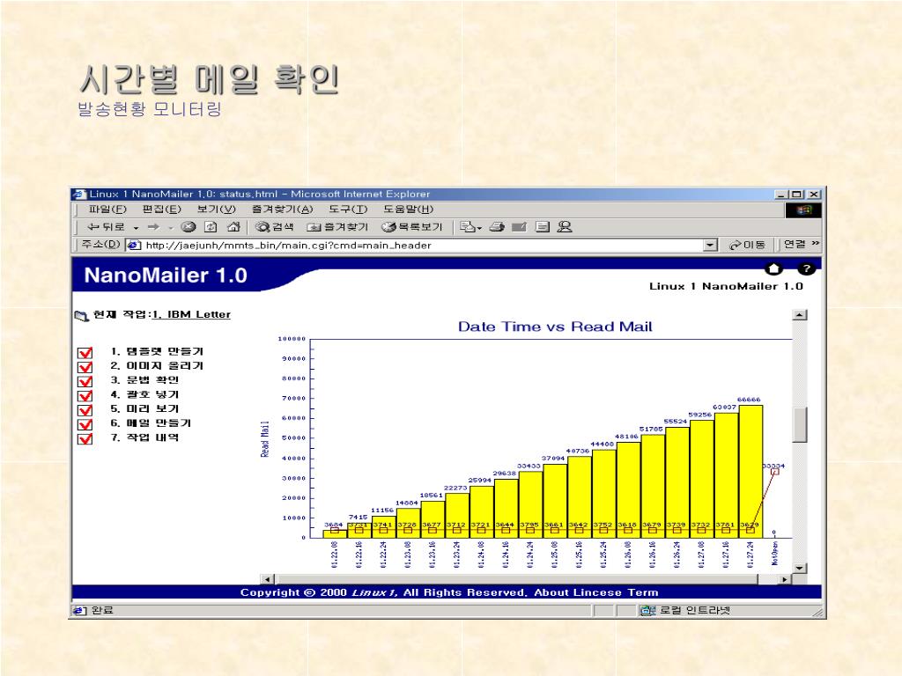Expand the Back button history dropdown arrow
This screenshot has height=676, width=902.
pyautogui.click(x=137, y=228)
